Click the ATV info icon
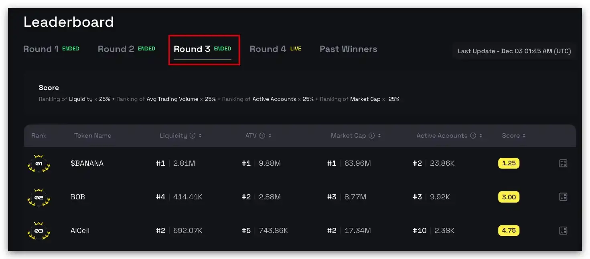Viewport: 590px width, 259px height. (262, 136)
